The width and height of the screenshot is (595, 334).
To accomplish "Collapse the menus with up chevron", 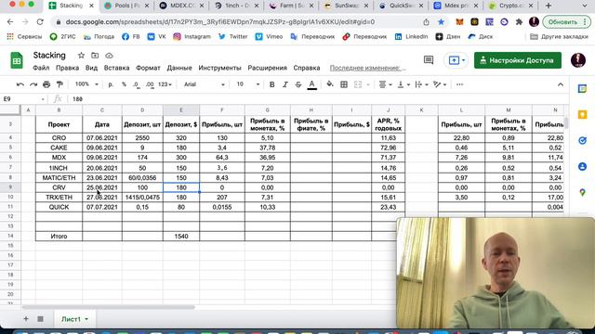I will point(560,84).
